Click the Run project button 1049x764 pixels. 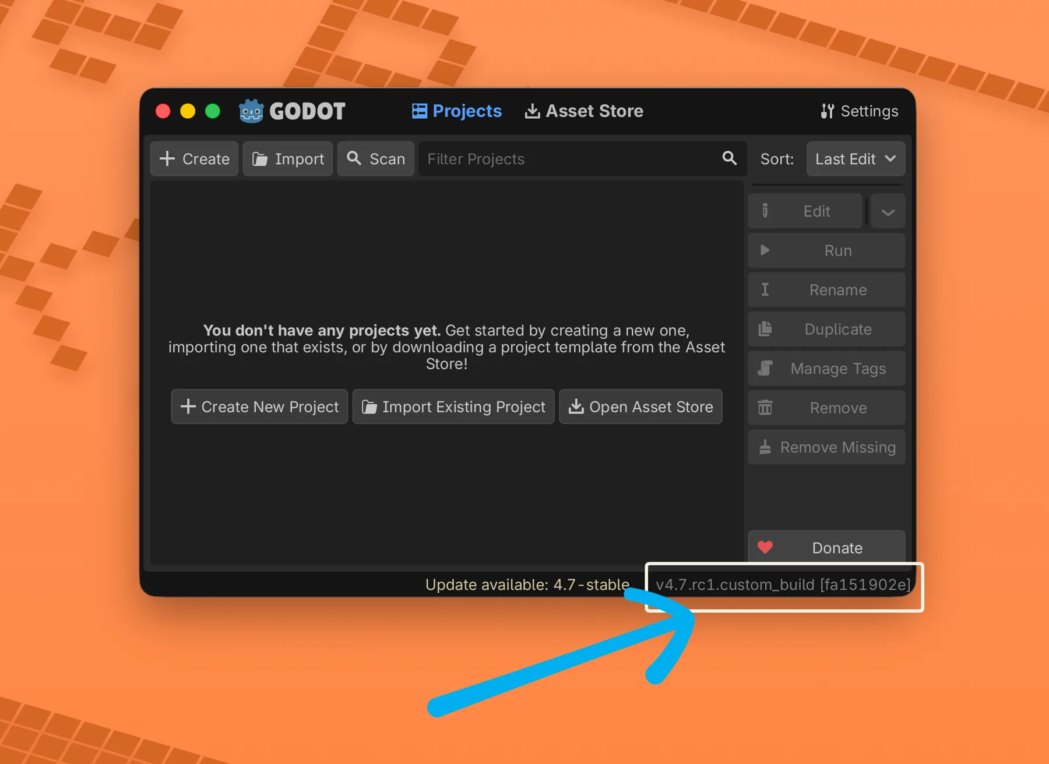tap(826, 251)
